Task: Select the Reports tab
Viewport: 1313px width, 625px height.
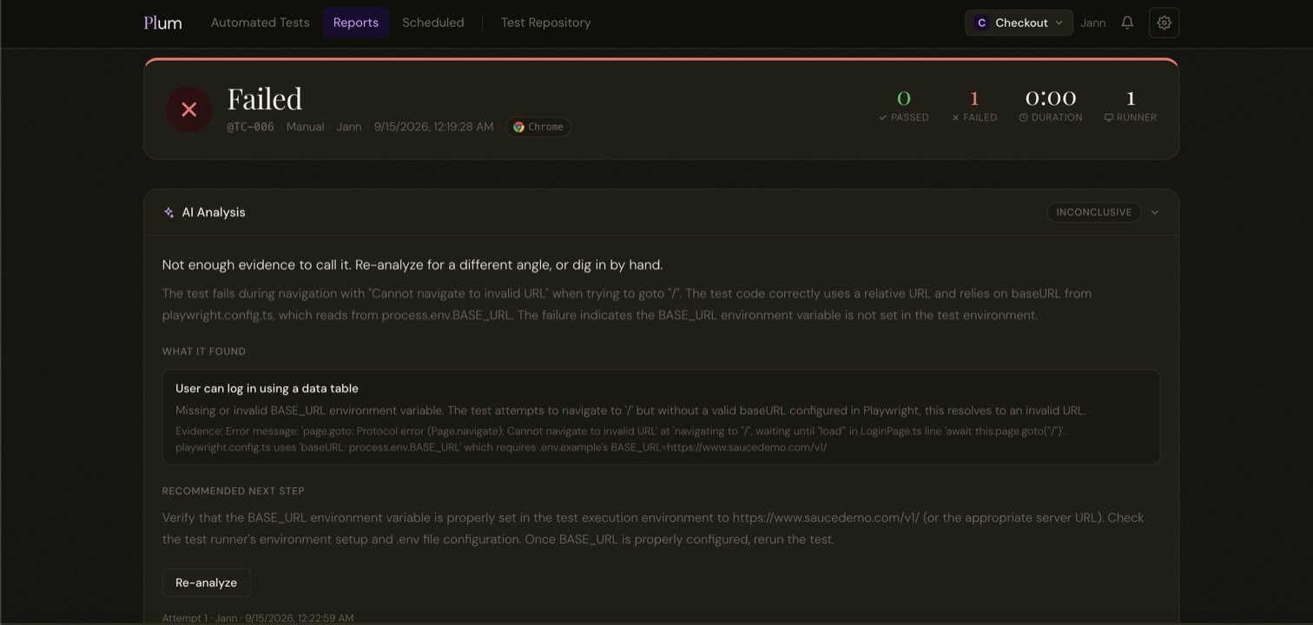Action: pyautogui.click(x=356, y=23)
